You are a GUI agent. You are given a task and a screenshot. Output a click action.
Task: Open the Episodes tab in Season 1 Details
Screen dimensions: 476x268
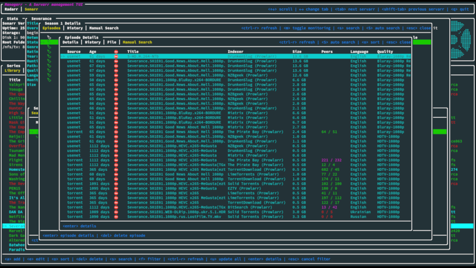tap(52, 28)
